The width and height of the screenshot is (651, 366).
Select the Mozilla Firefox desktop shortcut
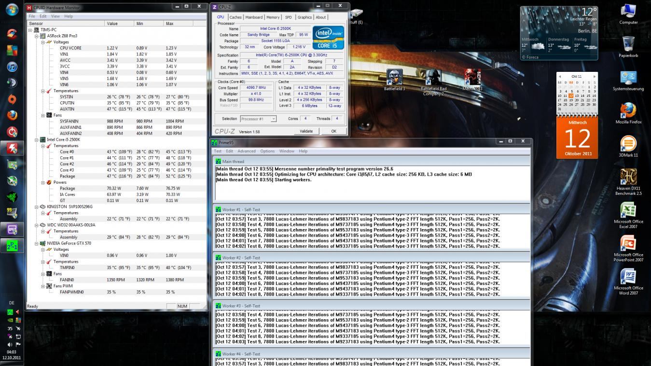628,113
